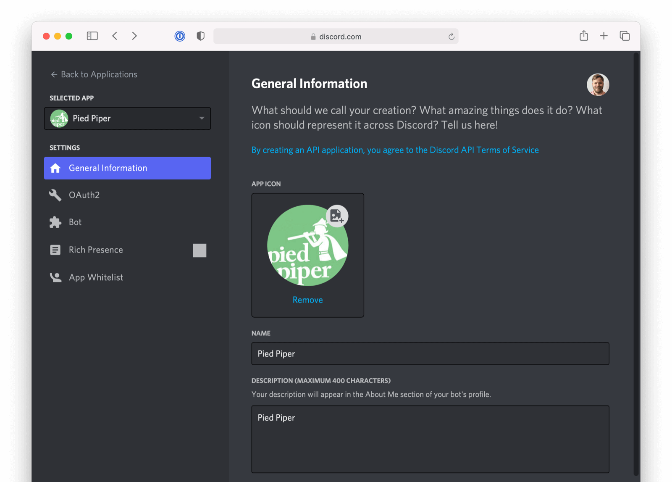Click the small Pied Piper logo in app selector
This screenshot has width=672, height=482.
point(59,119)
